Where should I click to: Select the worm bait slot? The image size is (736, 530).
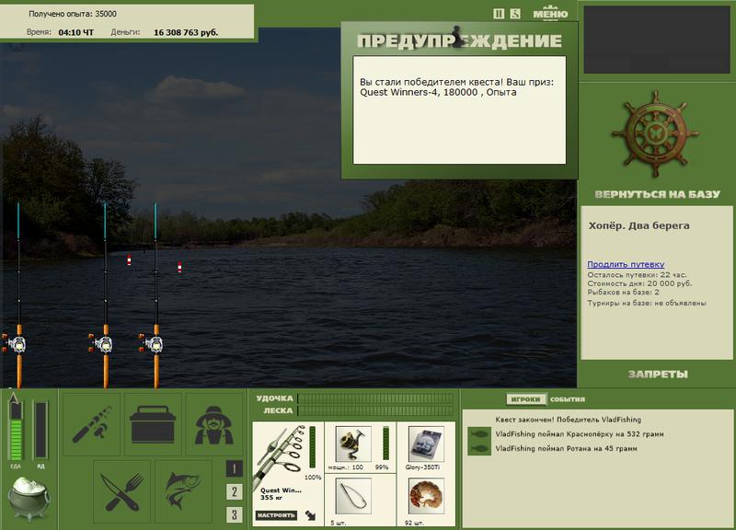426,496
